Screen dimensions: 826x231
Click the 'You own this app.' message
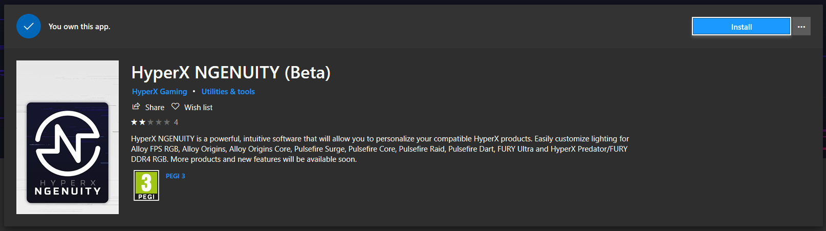[79, 27]
